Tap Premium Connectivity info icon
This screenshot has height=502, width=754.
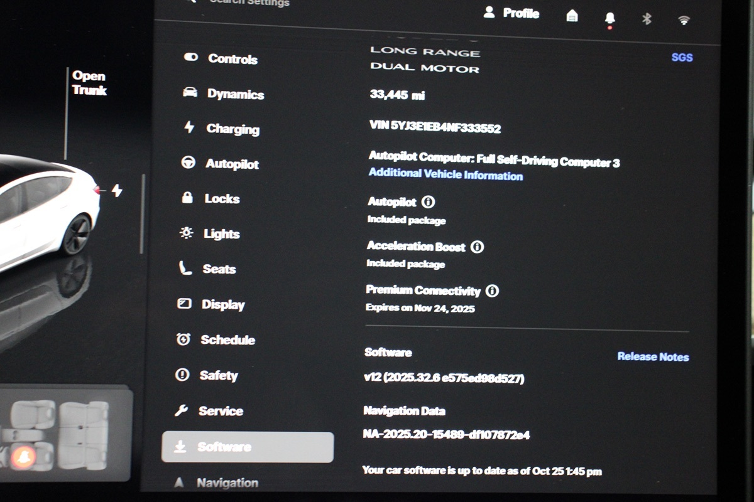pyautogui.click(x=493, y=291)
